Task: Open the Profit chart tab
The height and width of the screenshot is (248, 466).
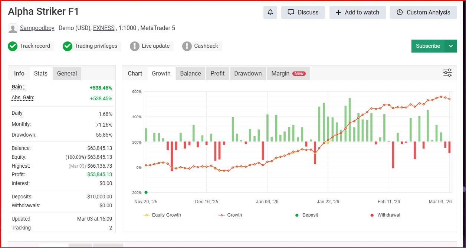Action: click(218, 73)
